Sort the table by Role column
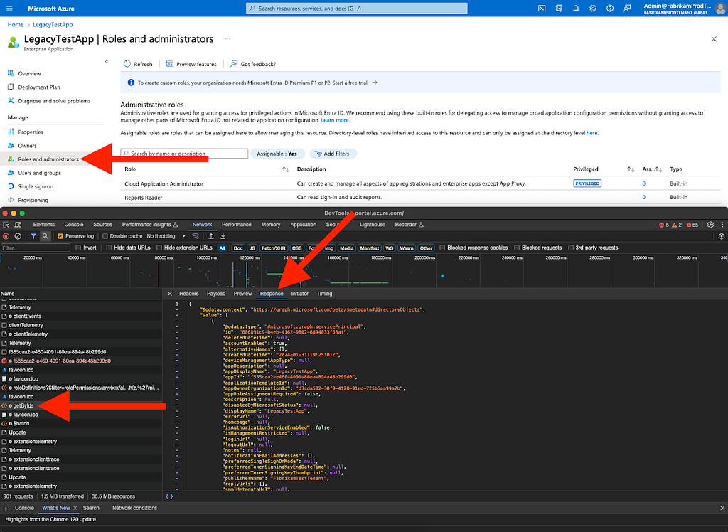Viewport: 728px width, 532px height. (x=286, y=169)
